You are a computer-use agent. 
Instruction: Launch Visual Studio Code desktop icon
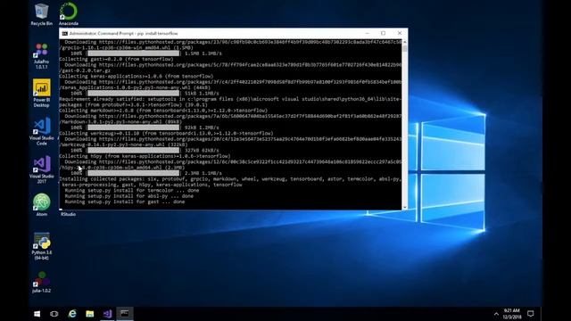coord(42,132)
